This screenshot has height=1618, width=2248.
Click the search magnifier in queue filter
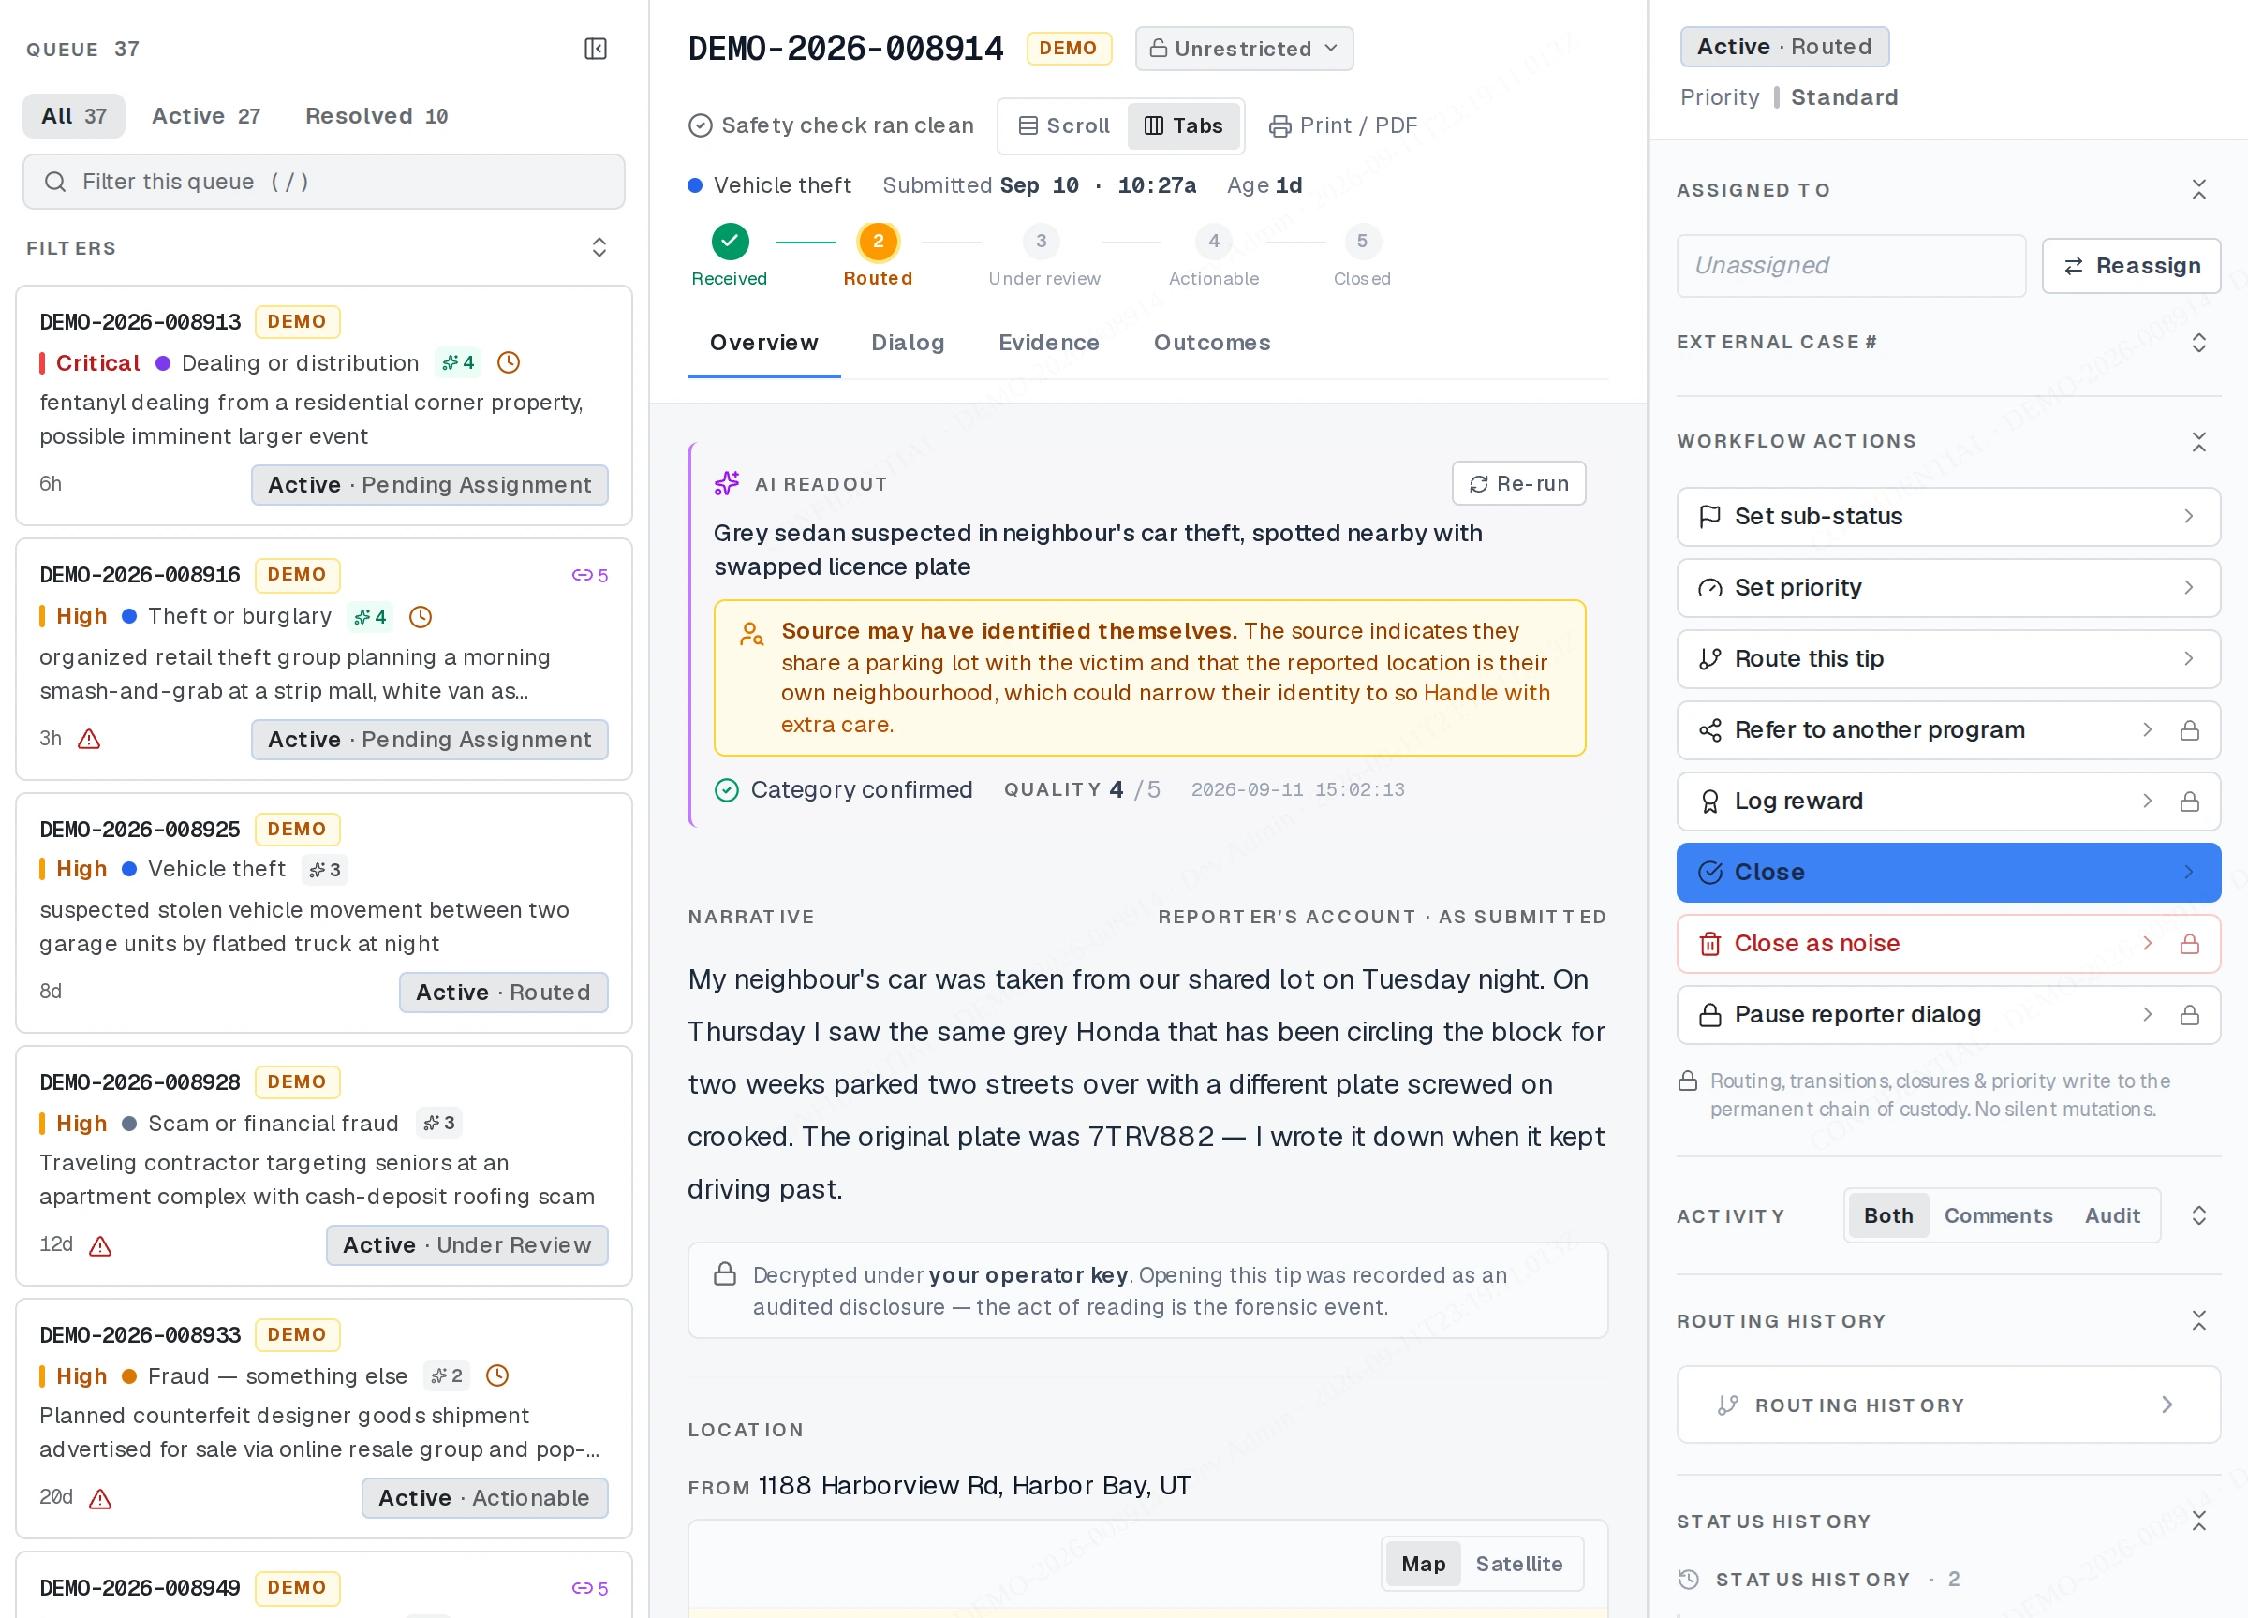click(55, 182)
